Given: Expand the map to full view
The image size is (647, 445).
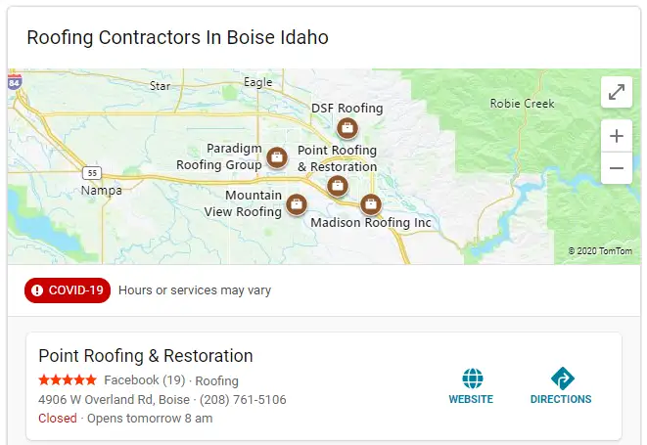Looking at the screenshot, I should pos(617,92).
